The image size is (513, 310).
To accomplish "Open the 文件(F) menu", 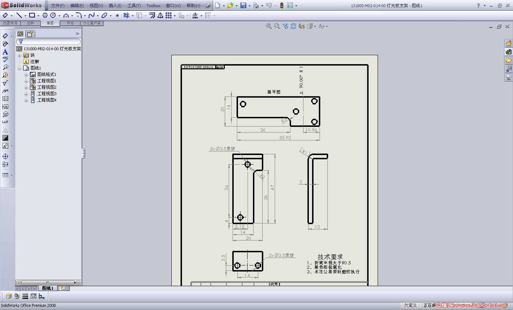I will tap(58, 6).
